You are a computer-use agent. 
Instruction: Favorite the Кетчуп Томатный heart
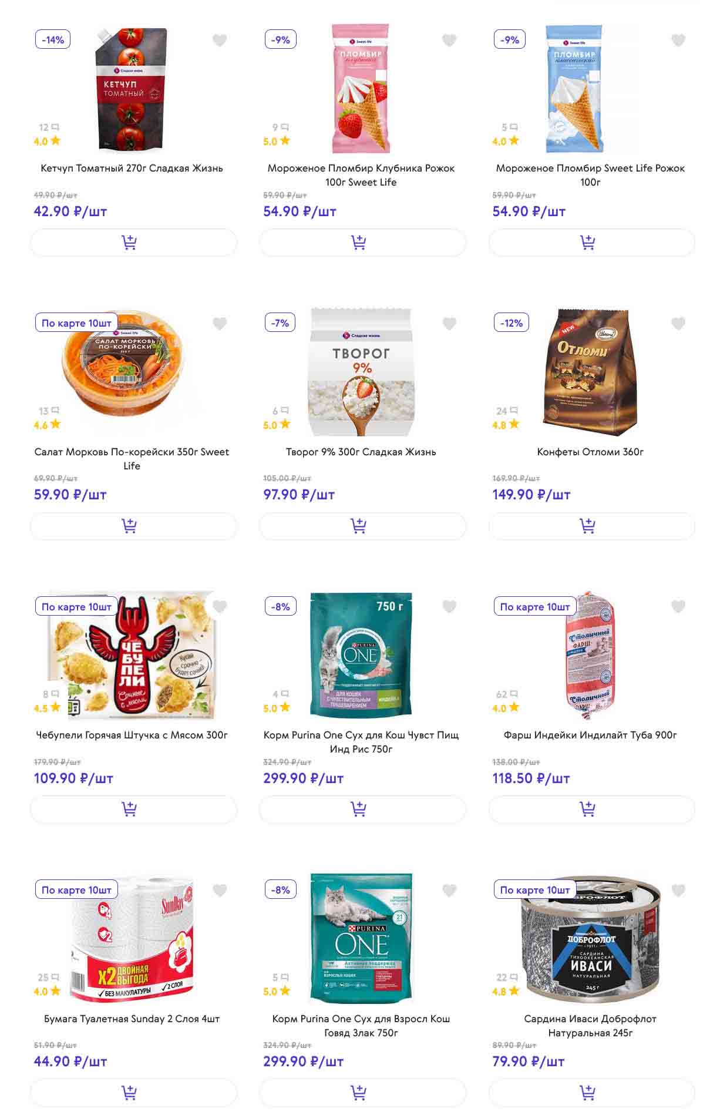tap(220, 41)
